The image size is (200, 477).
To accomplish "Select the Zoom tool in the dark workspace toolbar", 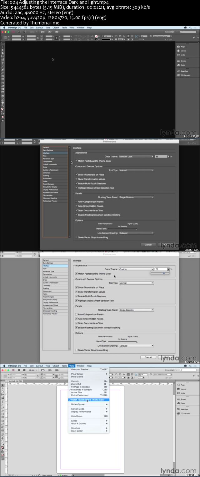I will click(2, 106).
